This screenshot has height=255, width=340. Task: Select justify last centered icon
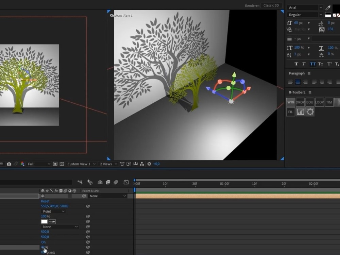coord(322,82)
